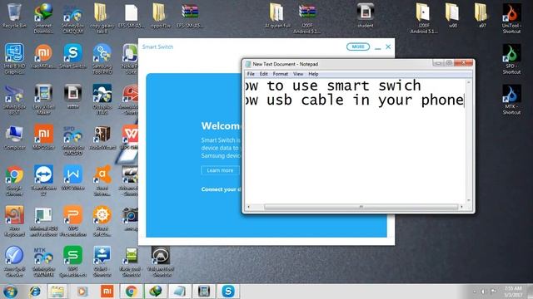Click Notepad horizontal scrollbar thumb
Image resolution: width=533 pixels, height=299 pixels.
click(x=361, y=207)
